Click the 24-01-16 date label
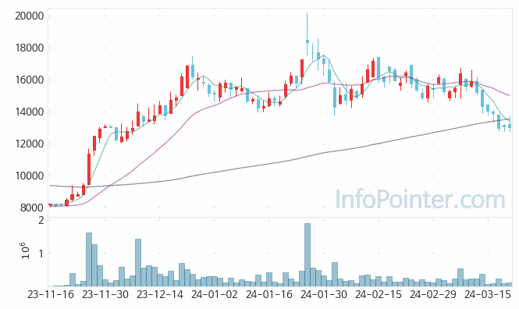This screenshot has width=519, height=309. coord(269,294)
